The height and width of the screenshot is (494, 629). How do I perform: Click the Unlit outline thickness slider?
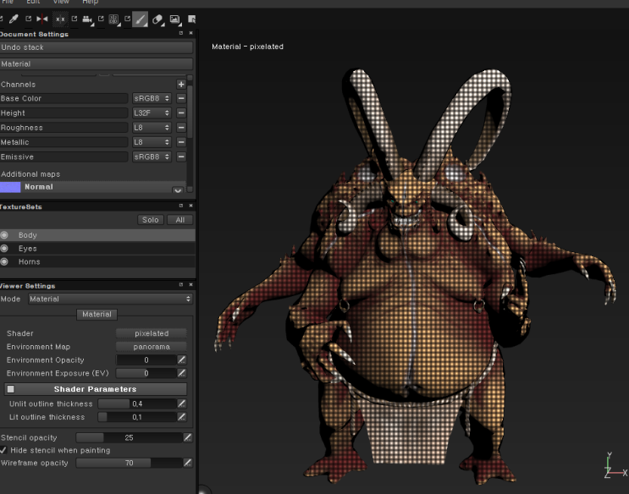[137, 403]
